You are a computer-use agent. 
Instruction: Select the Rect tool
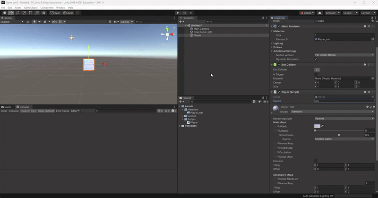tap(31, 13)
